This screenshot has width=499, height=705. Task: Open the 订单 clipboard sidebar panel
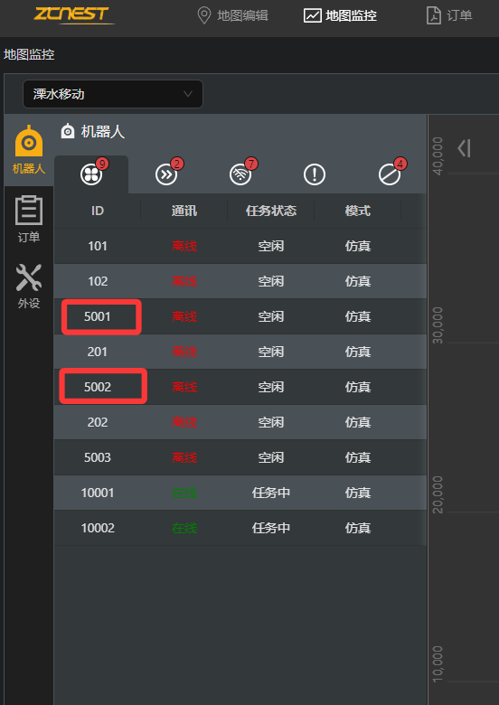click(x=29, y=219)
